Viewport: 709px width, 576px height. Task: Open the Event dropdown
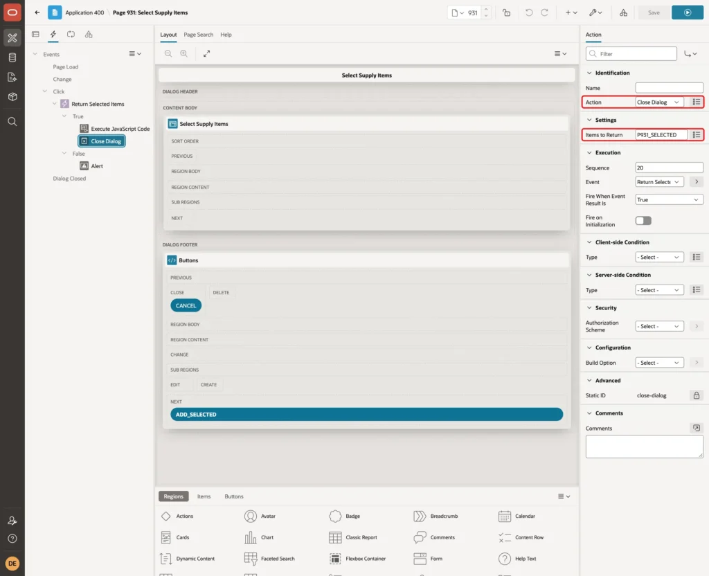pos(659,182)
